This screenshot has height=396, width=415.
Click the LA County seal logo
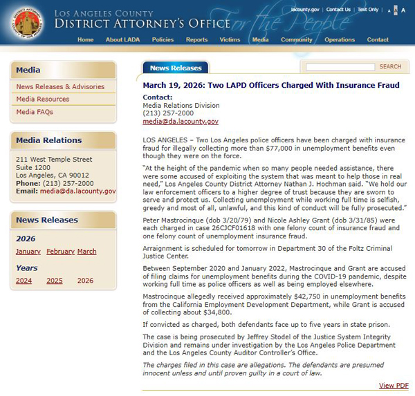[x=27, y=22]
